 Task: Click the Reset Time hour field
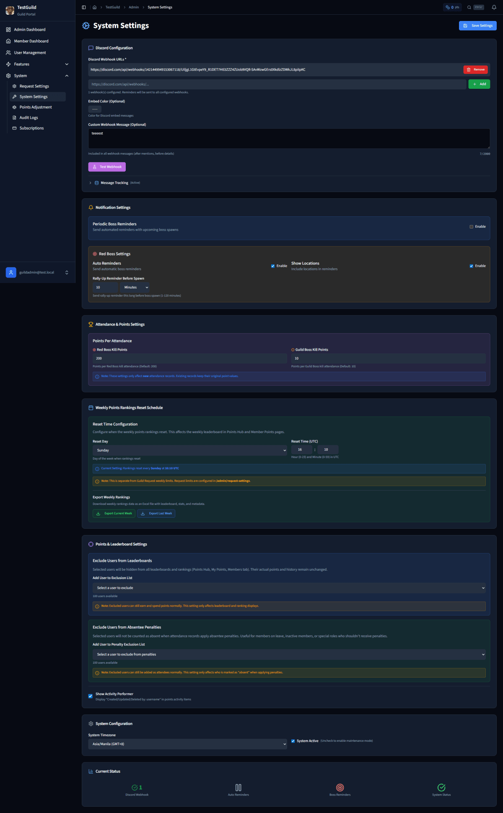302,449
